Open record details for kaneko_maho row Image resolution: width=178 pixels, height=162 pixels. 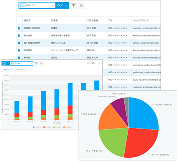pos(19,36)
